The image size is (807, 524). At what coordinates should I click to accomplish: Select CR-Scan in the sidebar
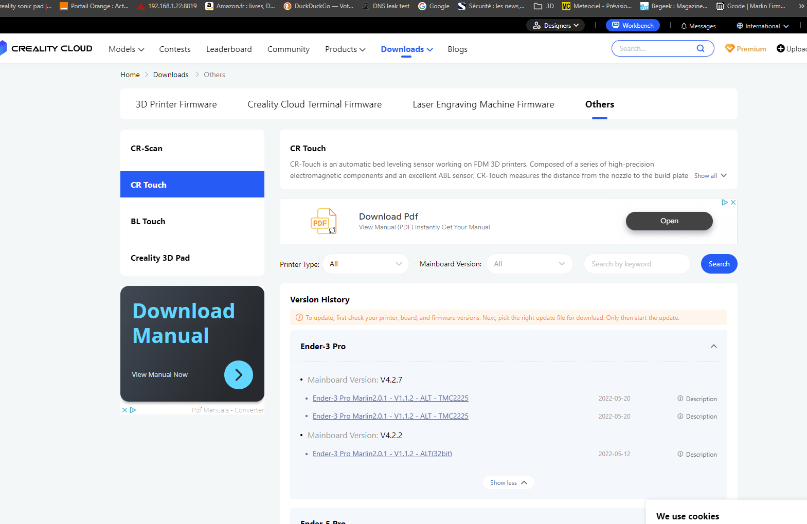click(192, 148)
